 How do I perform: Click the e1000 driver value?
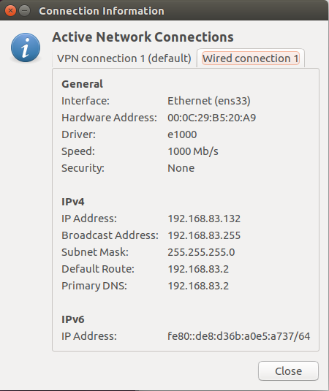[x=182, y=134]
